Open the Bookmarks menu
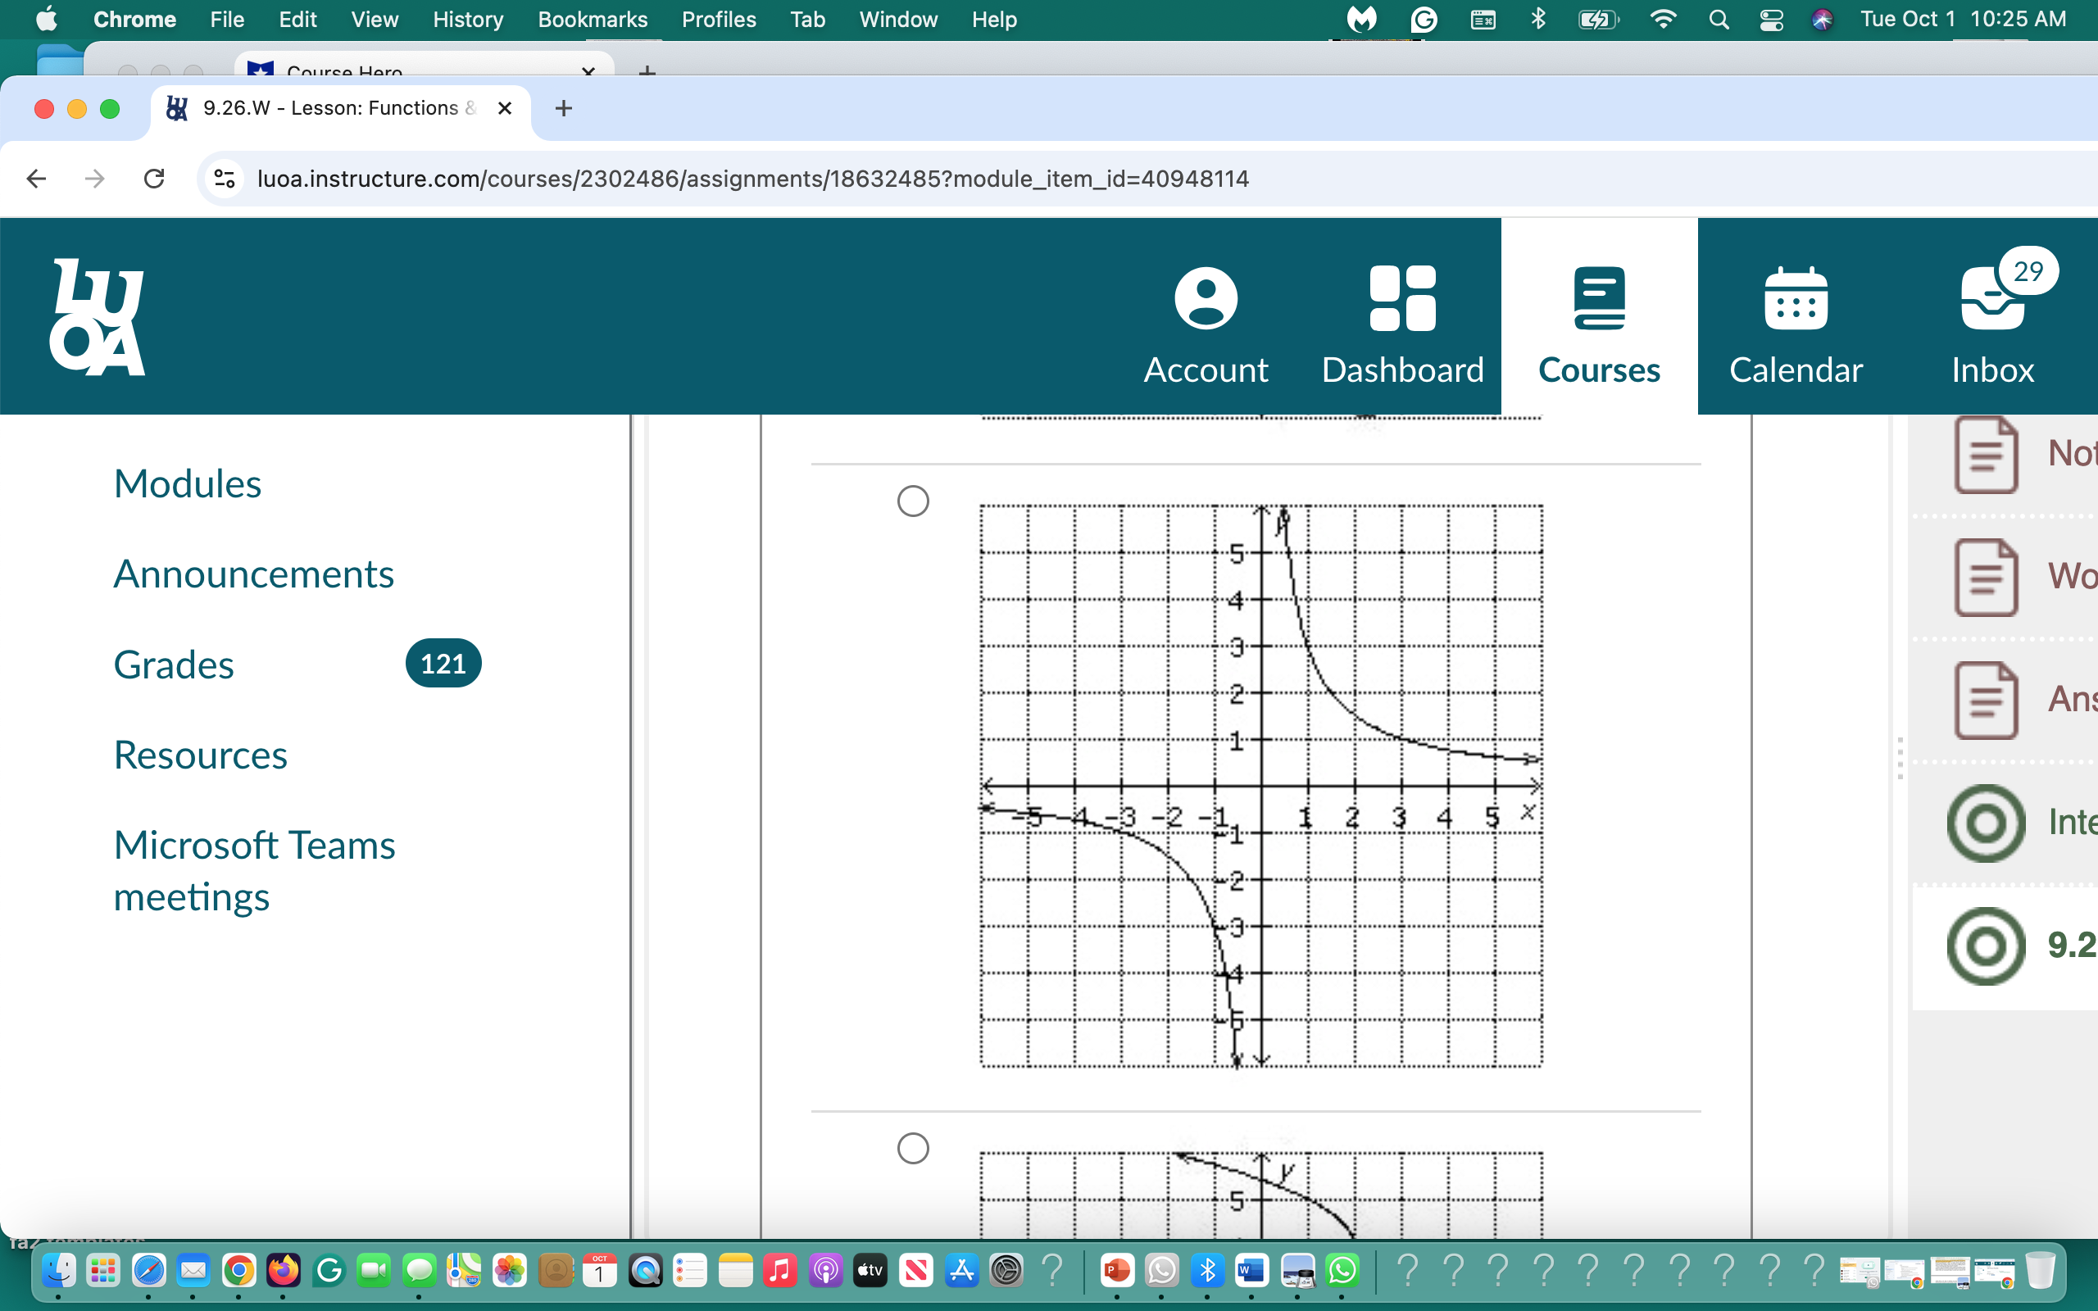Screen dimensions: 2098x1311 click(x=593, y=19)
